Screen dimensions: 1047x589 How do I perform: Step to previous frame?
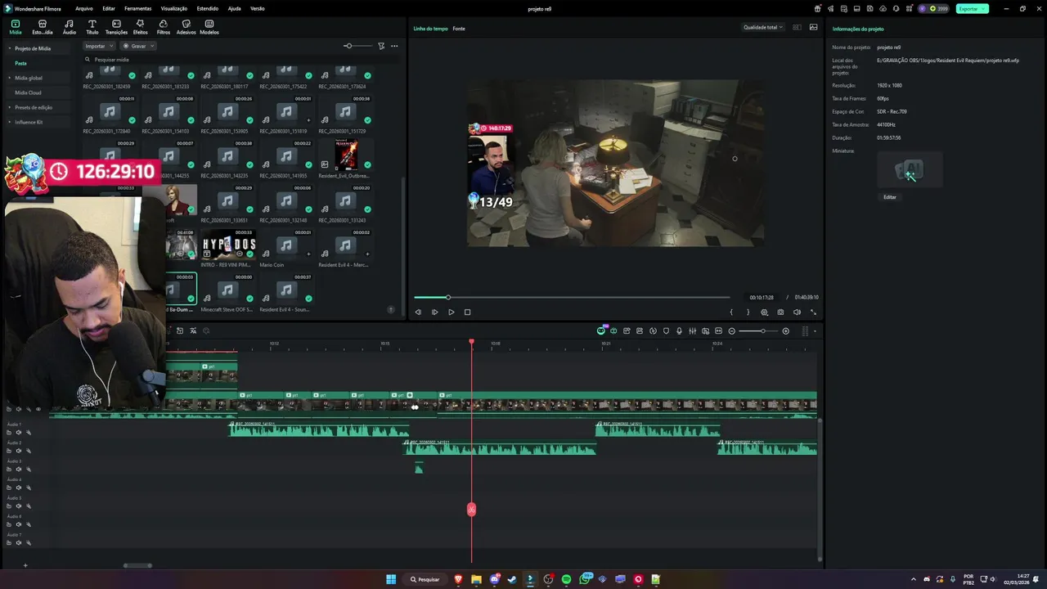coord(418,312)
